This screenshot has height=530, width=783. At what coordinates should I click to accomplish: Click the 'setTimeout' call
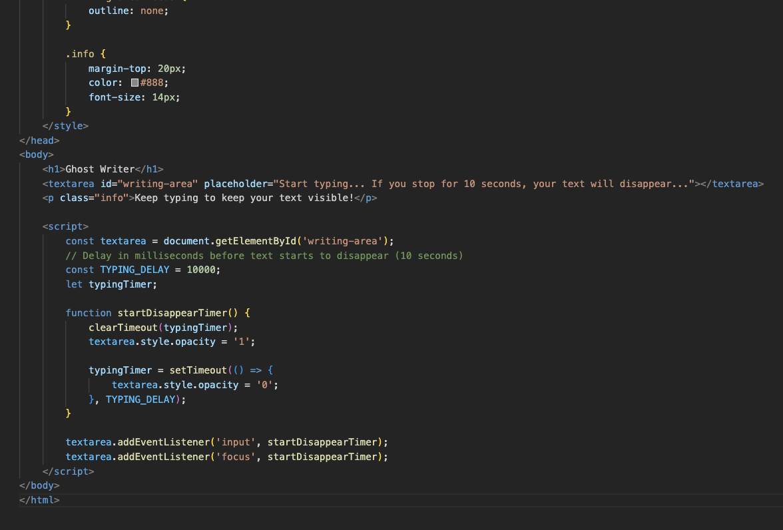(198, 371)
